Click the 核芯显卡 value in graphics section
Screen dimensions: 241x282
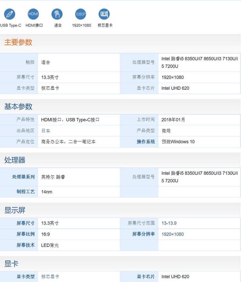(50, 277)
